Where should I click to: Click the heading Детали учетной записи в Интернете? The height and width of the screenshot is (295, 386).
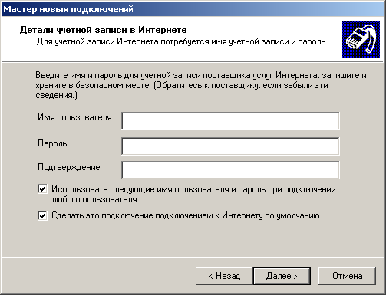104,30
